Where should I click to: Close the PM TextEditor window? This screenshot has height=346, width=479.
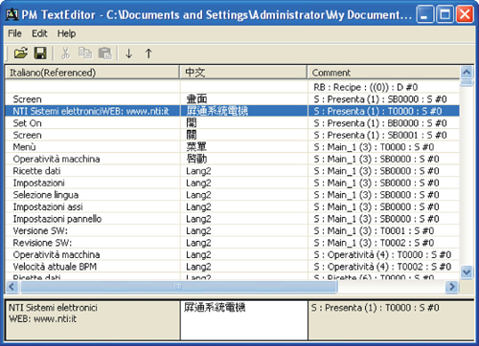tap(465, 14)
